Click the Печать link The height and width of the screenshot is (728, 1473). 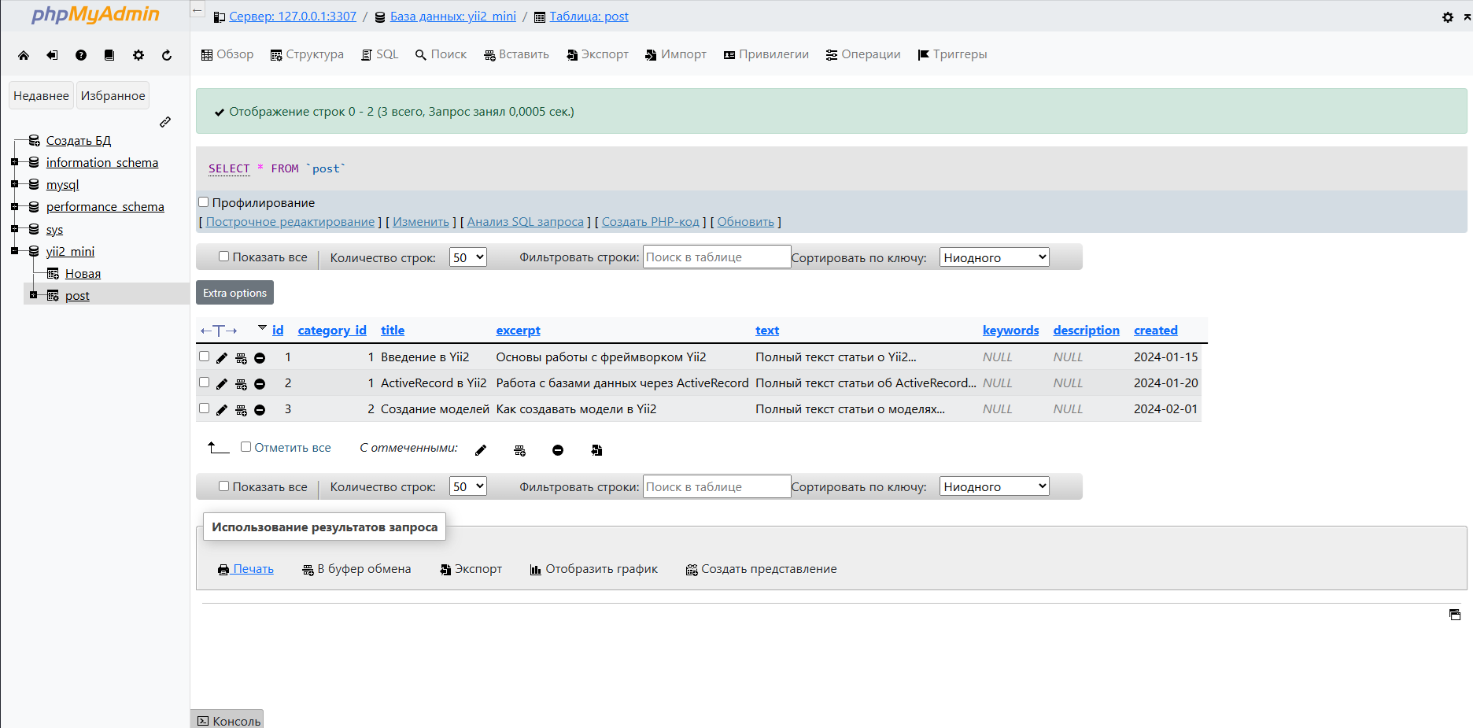[x=245, y=569]
